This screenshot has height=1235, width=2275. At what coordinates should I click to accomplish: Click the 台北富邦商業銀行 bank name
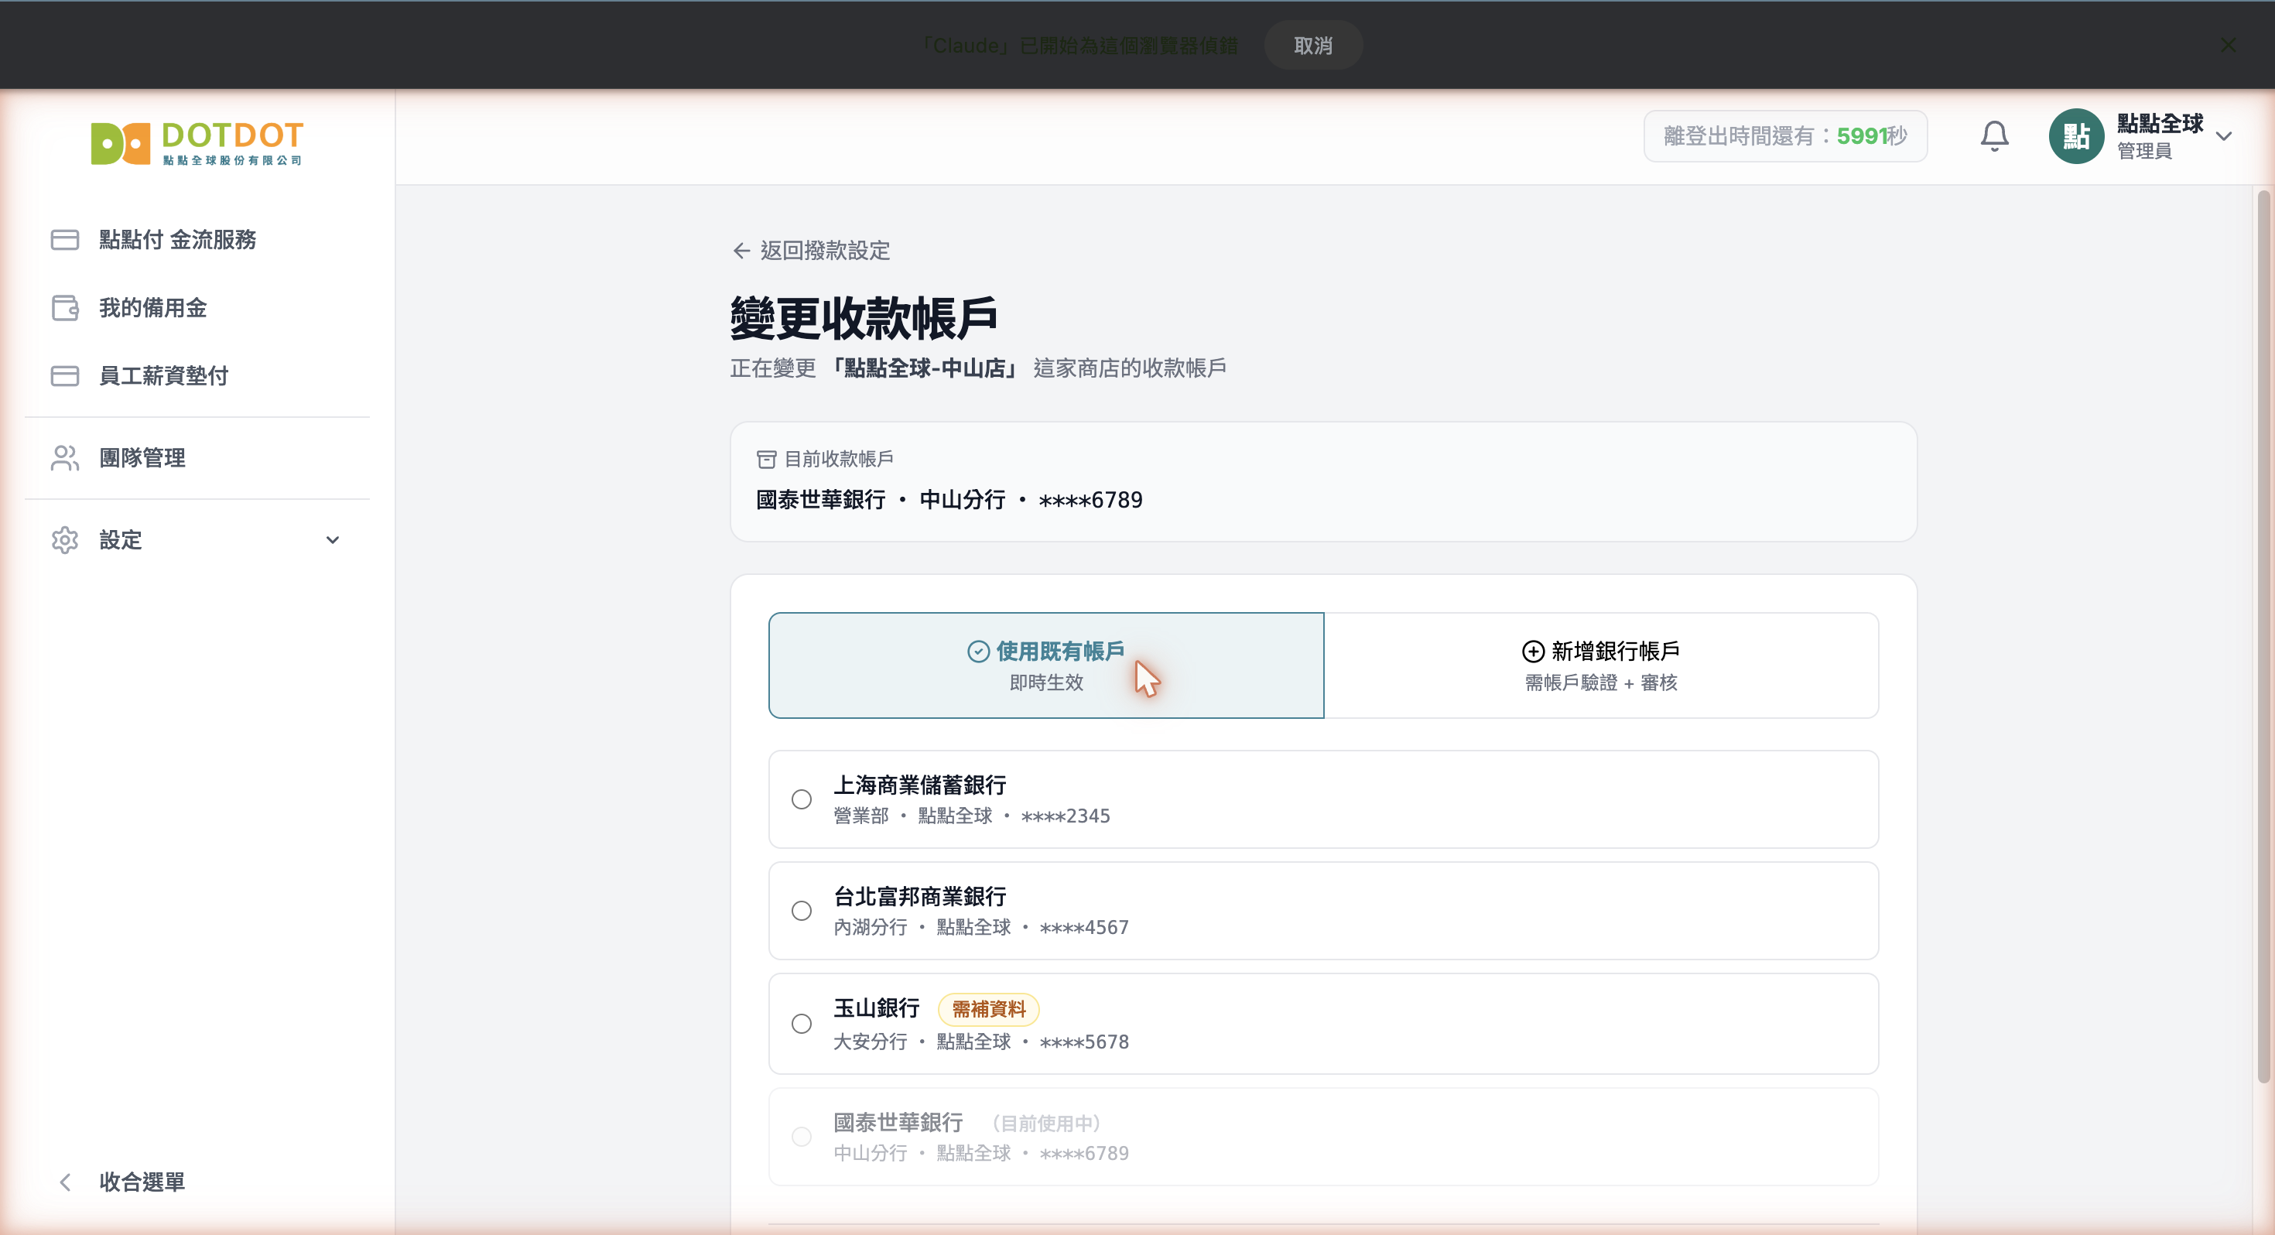coord(920,897)
